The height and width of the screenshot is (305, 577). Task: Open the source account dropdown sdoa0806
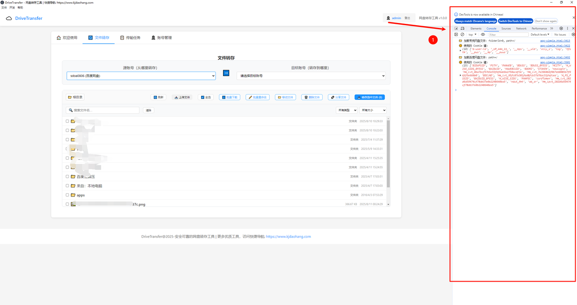(x=141, y=76)
